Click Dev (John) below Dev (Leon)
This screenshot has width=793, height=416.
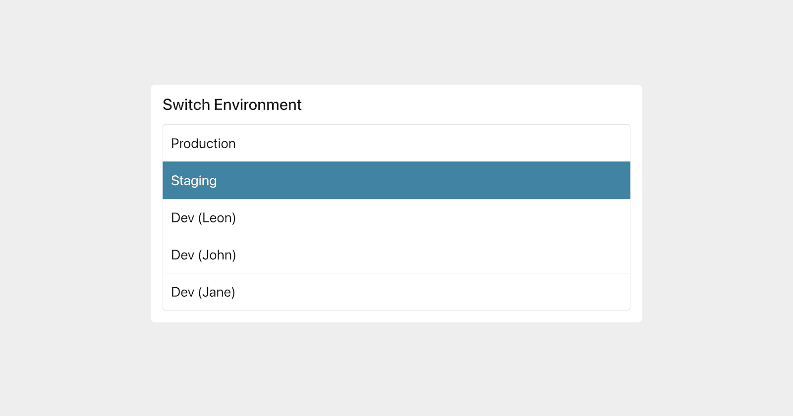point(396,255)
